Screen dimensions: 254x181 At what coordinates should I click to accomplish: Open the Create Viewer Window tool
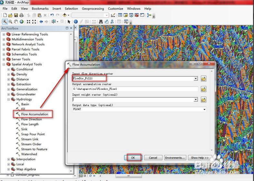coord(126,22)
